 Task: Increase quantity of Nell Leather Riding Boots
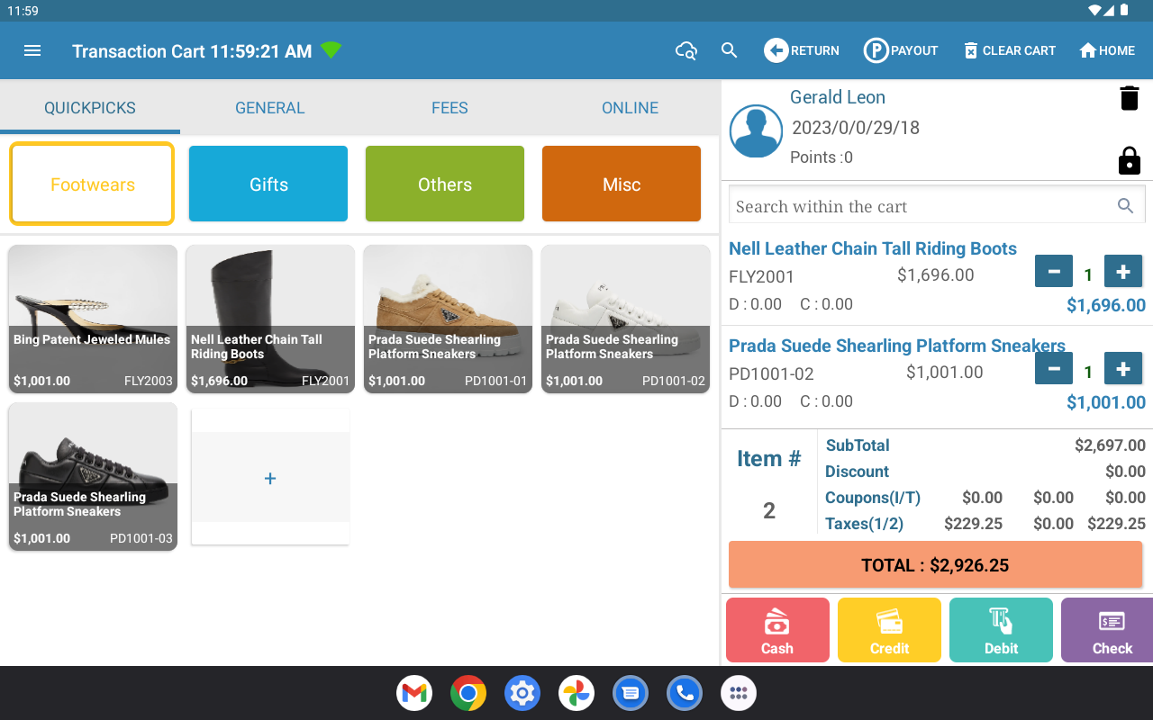[x=1122, y=272]
